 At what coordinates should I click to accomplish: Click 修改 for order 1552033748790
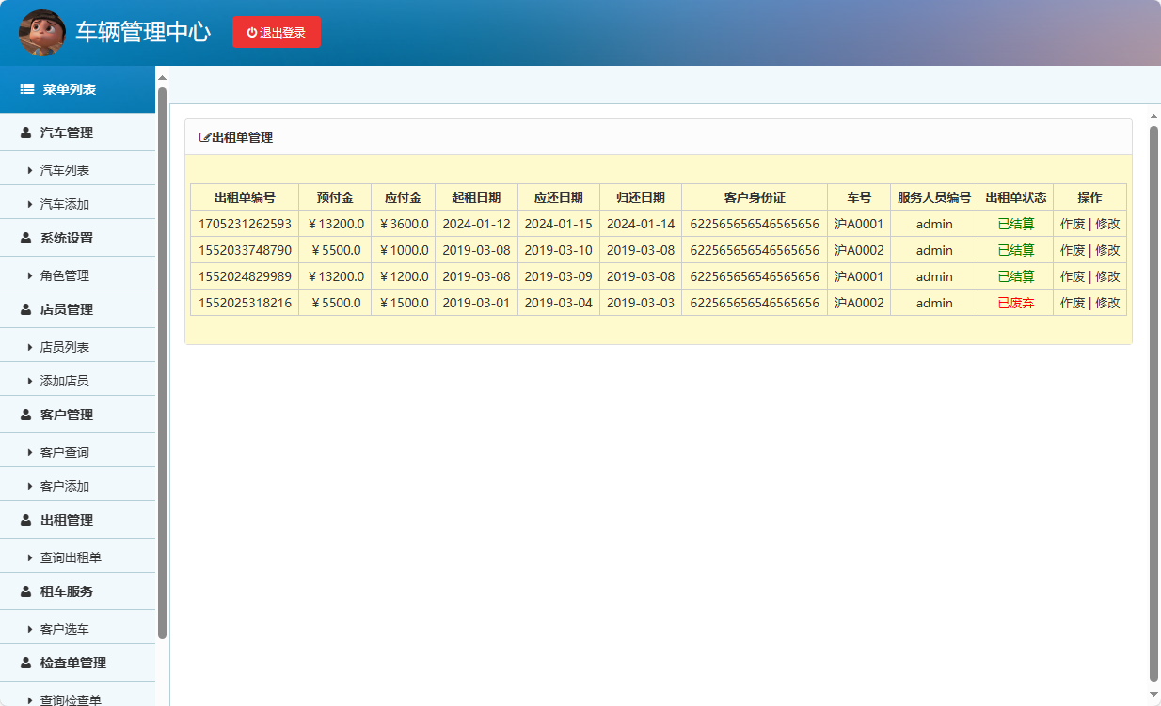pos(1107,250)
